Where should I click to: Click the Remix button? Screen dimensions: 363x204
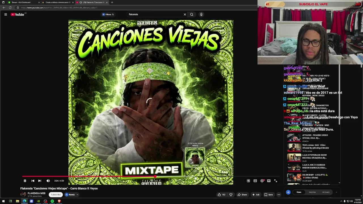(x=70, y=195)
